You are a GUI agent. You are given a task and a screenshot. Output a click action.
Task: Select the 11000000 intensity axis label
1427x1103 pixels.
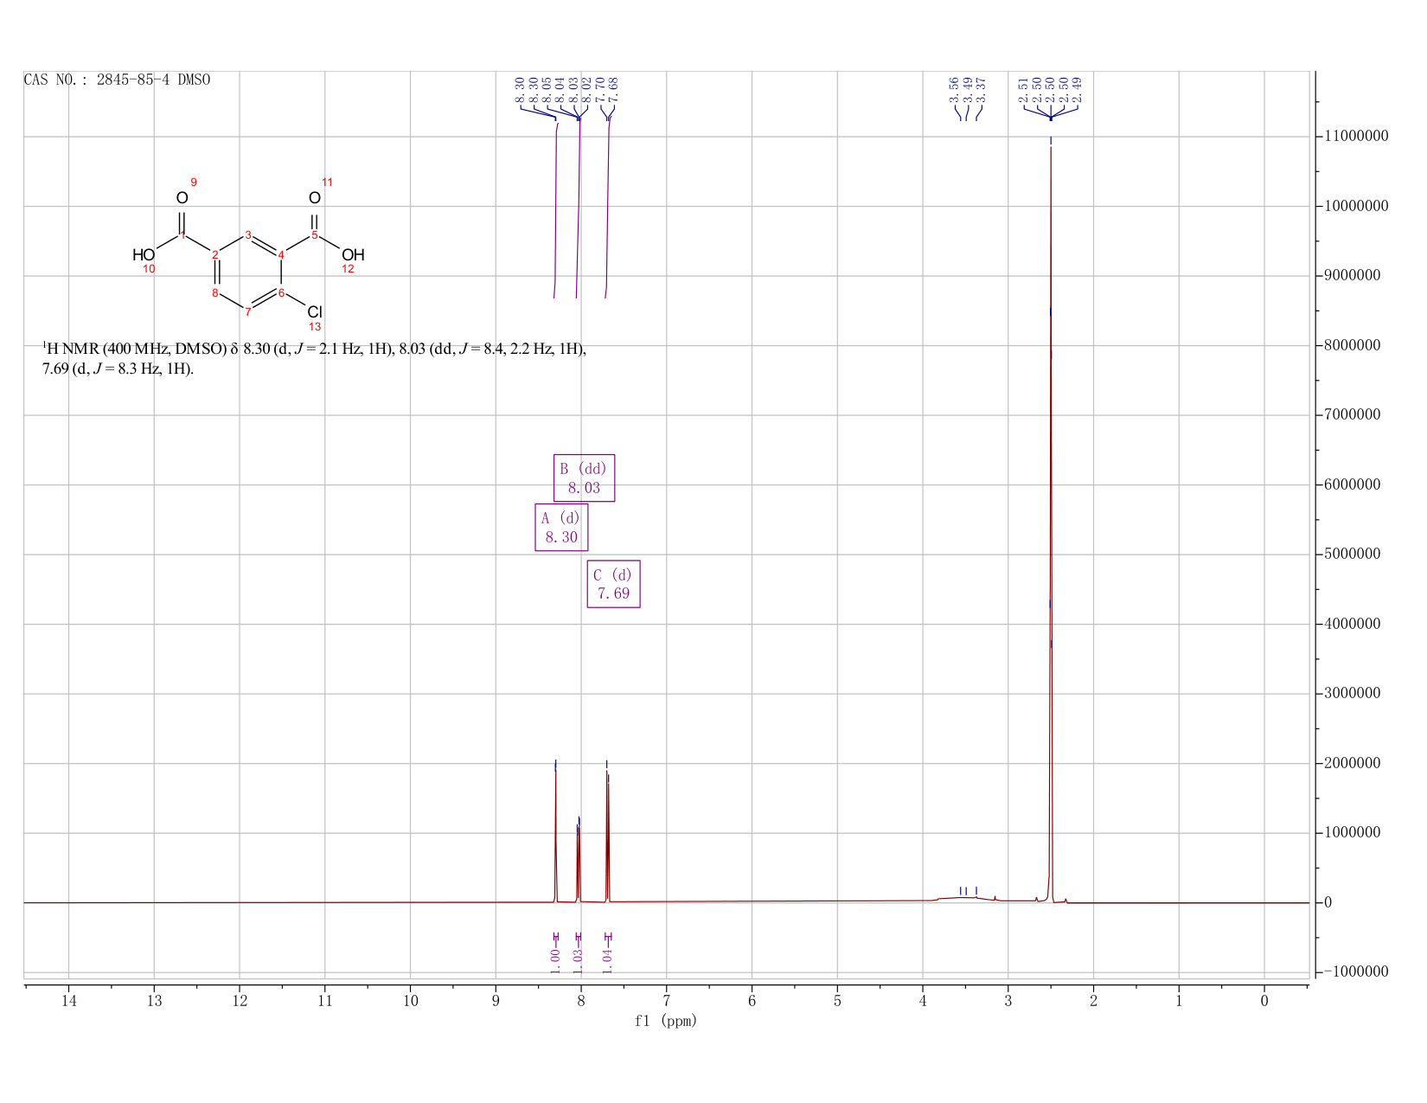click(x=1355, y=137)
